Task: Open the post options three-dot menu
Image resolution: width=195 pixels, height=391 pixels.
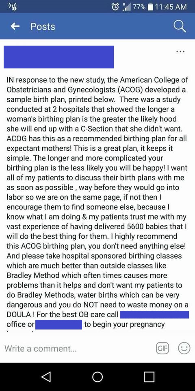Action: tap(180, 52)
